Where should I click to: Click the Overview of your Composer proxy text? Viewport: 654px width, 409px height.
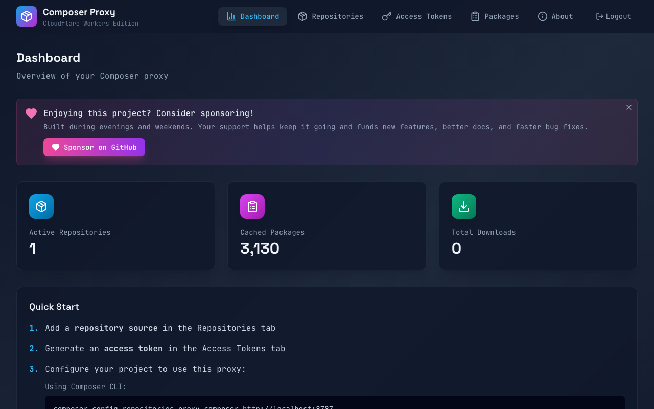92,76
